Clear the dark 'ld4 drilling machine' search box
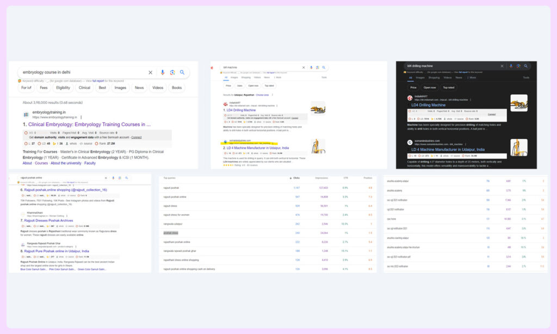 pyautogui.click(x=502, y=66)
